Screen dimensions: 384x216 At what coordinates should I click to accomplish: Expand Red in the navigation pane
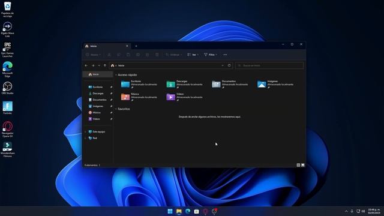click(x=85, y=138)
